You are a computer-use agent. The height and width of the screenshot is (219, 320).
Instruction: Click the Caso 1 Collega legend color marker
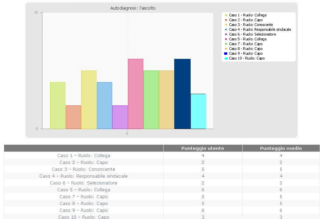click(x=226, y=15)
